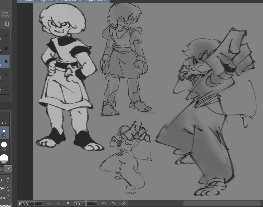Click the grip handle on the layer row numbered 4
The width and height of the screenshot is (263, 207).
[6, 48]
